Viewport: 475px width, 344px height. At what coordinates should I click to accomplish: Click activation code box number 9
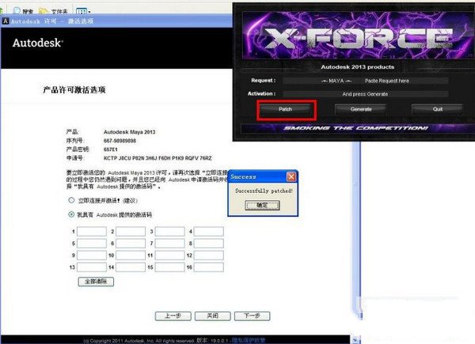click(92, 255)
